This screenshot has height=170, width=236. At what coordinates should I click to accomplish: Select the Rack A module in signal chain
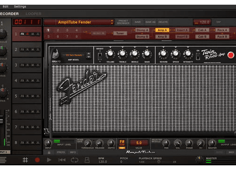coord(222,30)
